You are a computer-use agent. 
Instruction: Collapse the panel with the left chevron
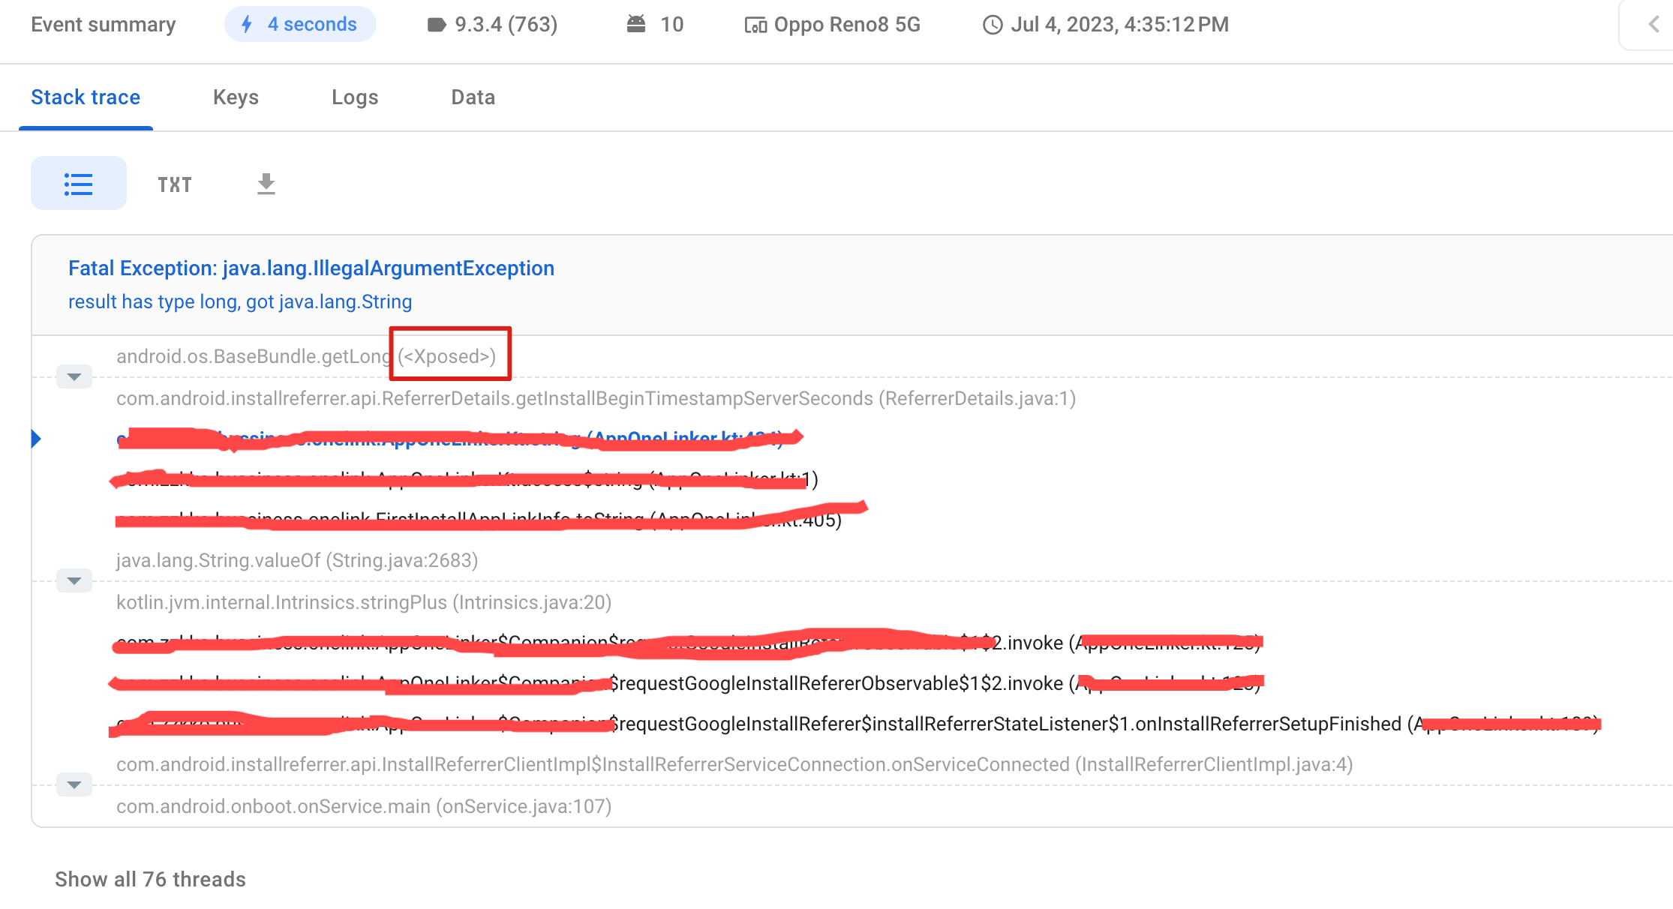click(x=1653, y=24)
